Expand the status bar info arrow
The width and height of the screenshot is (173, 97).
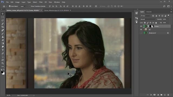coord(34,95)
